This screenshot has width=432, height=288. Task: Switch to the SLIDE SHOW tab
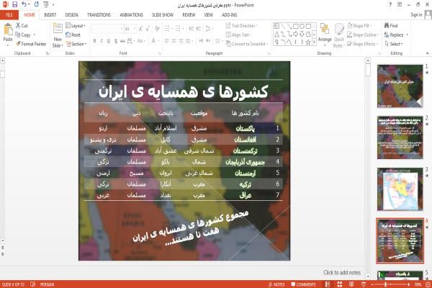point(163,15)
